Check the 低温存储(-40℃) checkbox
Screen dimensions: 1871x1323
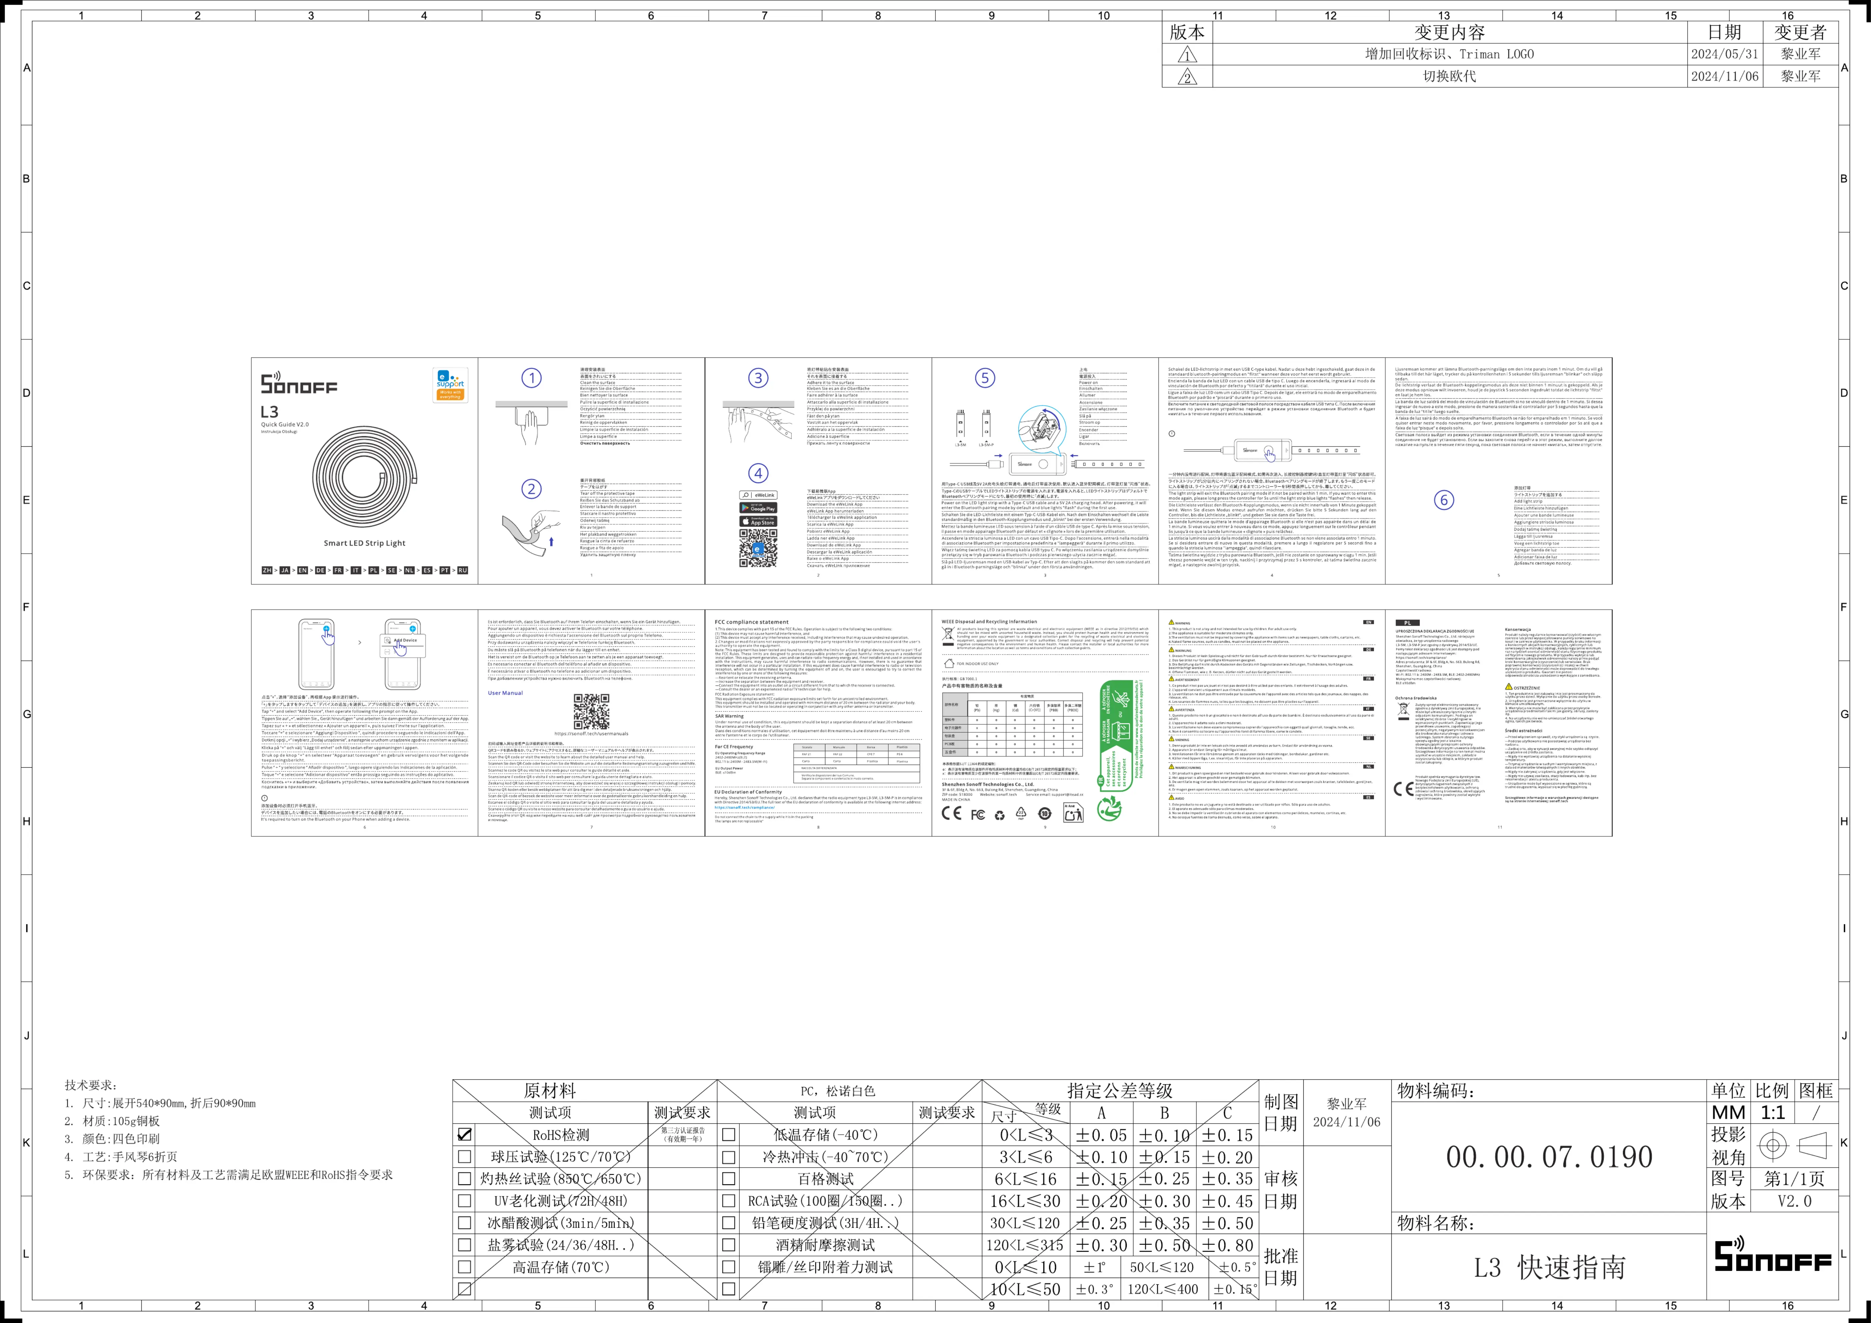[729, 1134]
